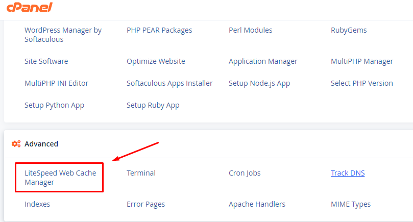Open Optimize Website
Image resolution: width=413 pixels, height=222 pixels.
(156, 61)
